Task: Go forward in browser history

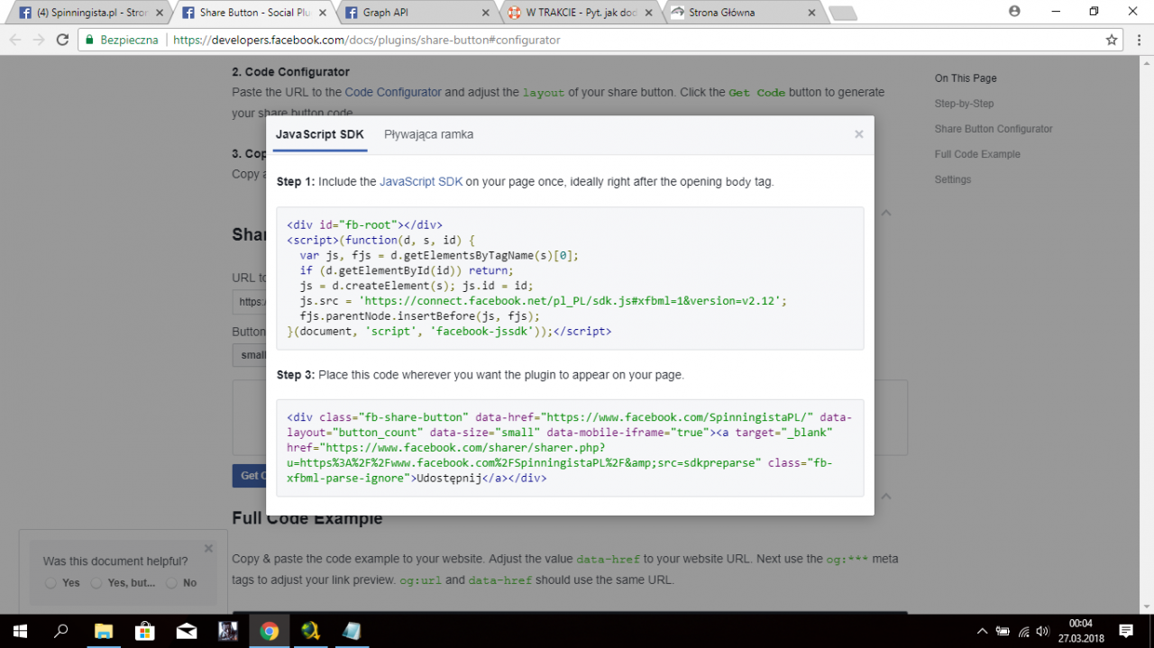Action: (x=39, y=40)
